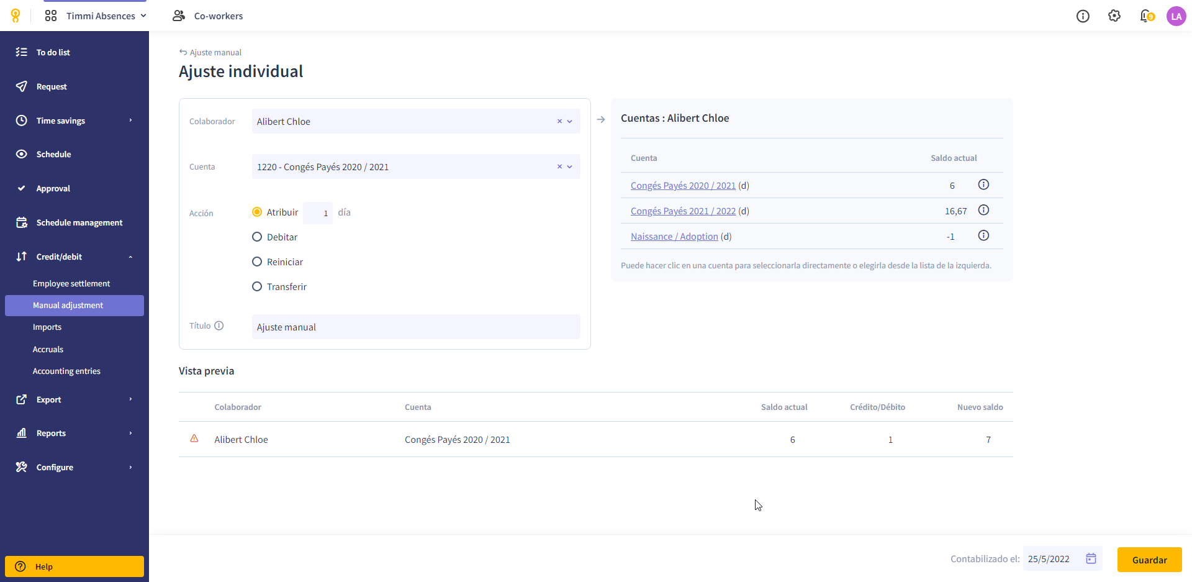1192x582 pixels.
Task: Expand the Configure submenu arrow
Action: coord(130,467)
